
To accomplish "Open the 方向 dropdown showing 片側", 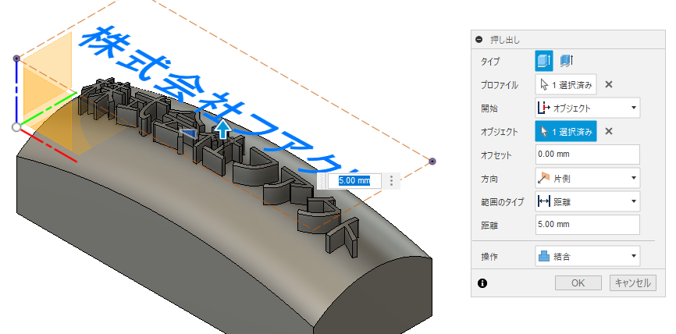I will coord(588,178).
